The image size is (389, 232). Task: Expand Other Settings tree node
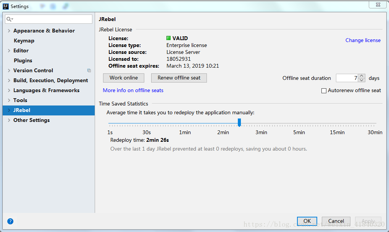9,120
